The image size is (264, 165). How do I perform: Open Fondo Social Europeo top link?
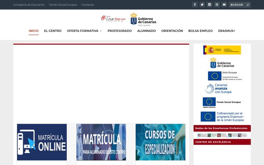pos(63,5)
